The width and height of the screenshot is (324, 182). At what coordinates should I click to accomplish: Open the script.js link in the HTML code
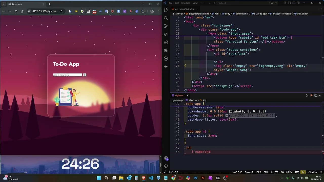(x=224, y=86)
